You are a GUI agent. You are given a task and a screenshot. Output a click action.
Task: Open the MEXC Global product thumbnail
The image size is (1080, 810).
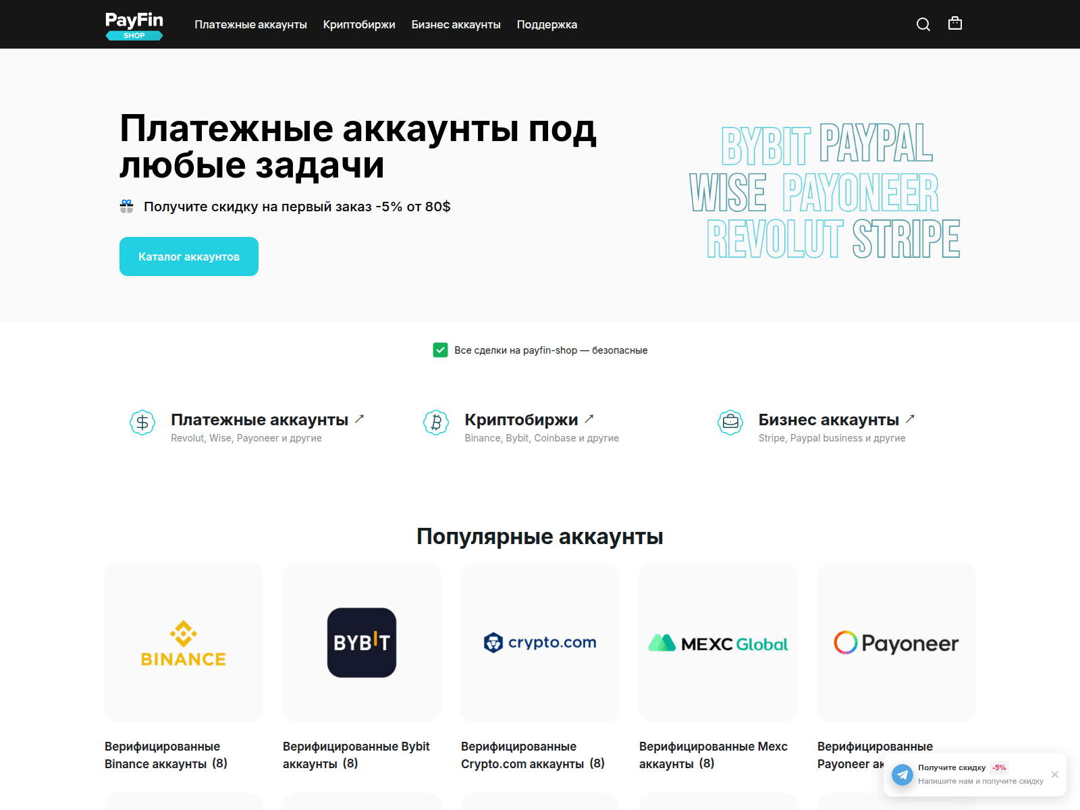718,643
